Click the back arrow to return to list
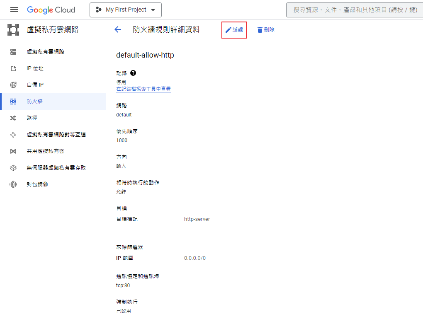The height and width of the screenshot is (317, 423). (118, 29)
